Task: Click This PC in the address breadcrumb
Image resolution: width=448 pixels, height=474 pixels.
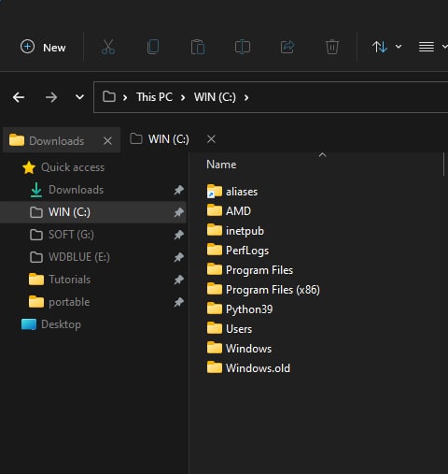Action: pos(154,97)
